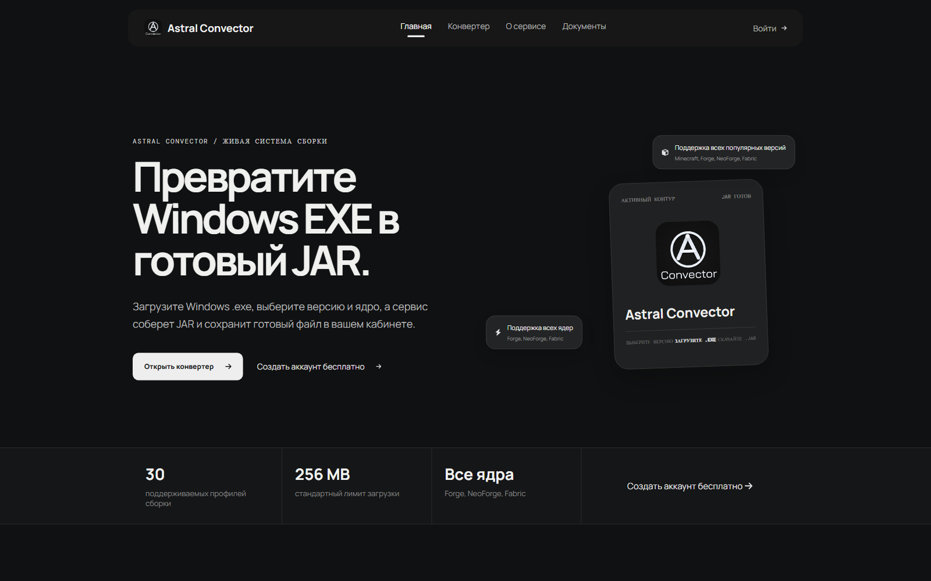Click the "30" statistic number

tap(155, 475)
